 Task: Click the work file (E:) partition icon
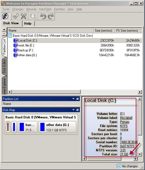pos(15,45)
